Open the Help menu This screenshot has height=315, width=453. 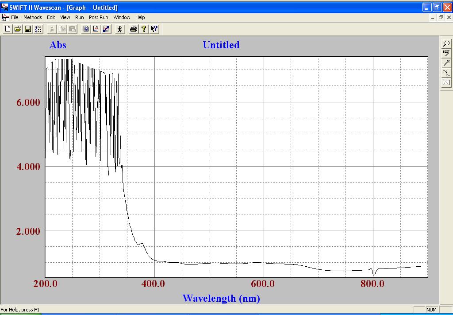[140, 17]
